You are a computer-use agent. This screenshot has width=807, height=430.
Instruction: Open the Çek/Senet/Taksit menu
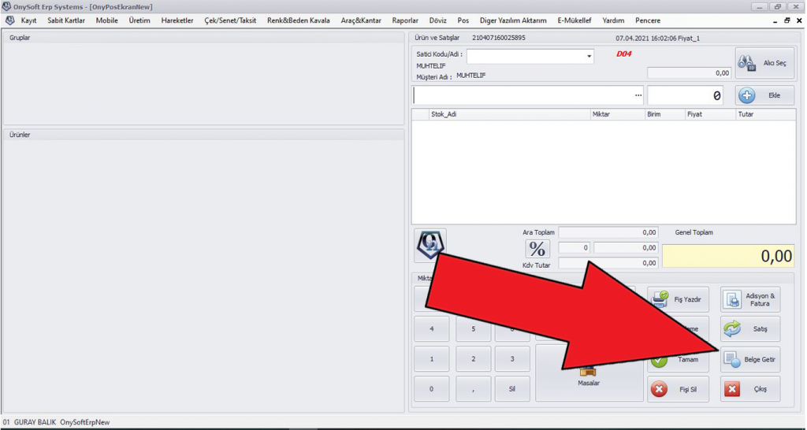coord(230,20)
